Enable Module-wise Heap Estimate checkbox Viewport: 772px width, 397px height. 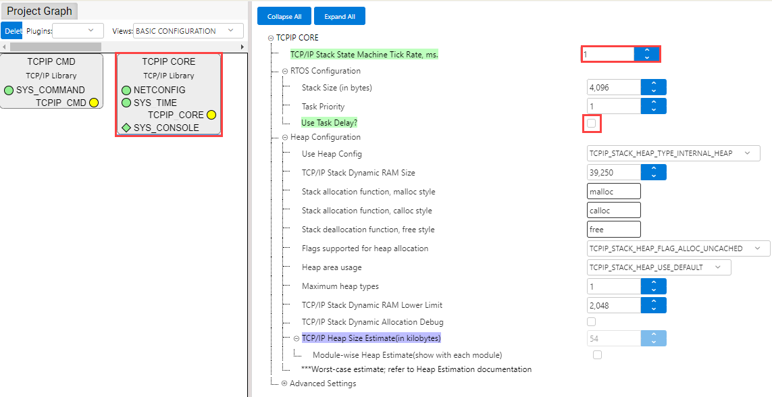click(x=597, y=354)
